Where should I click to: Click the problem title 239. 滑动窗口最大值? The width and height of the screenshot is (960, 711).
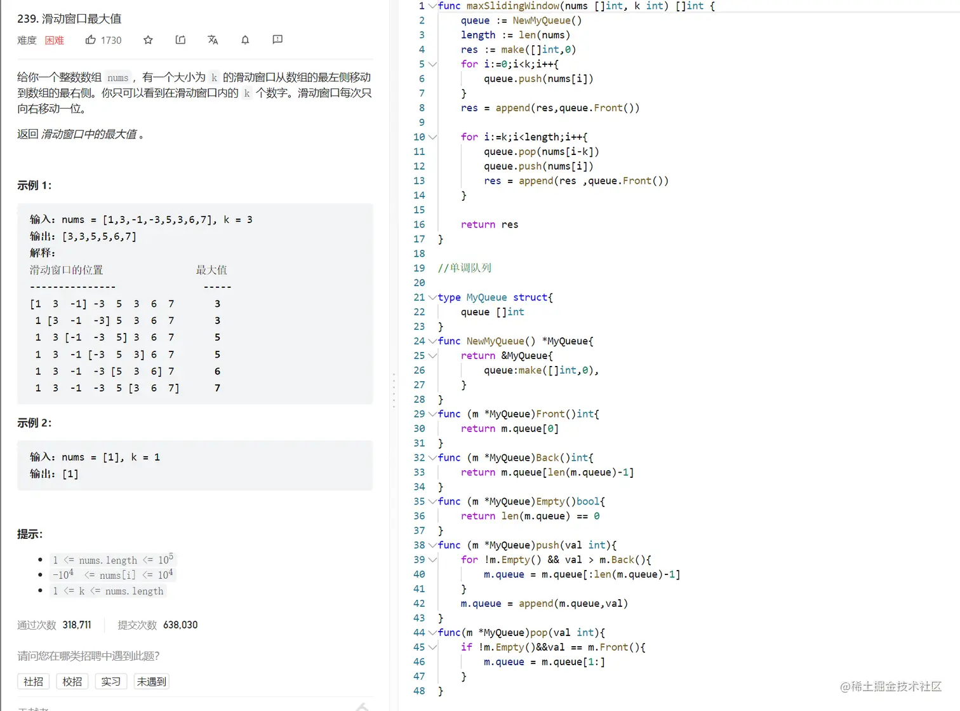click(69, 19)
